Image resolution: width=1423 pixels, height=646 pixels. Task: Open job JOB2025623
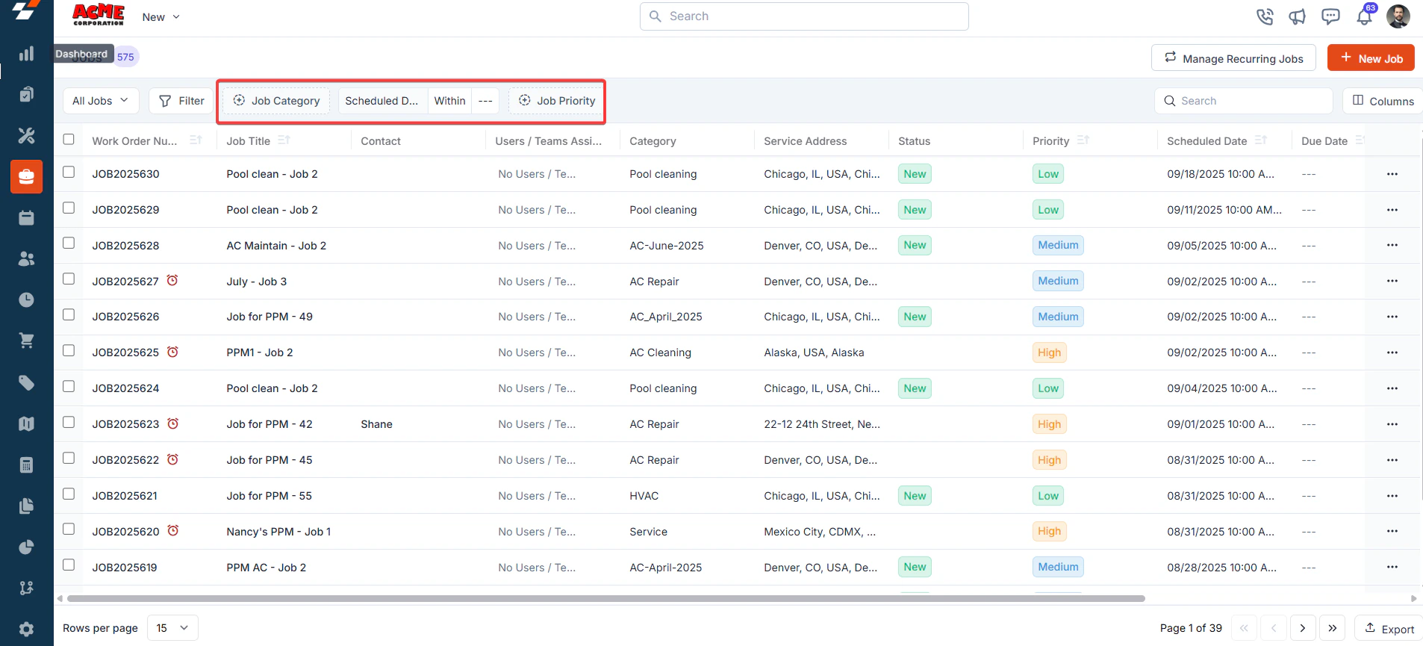coord(125,424)
